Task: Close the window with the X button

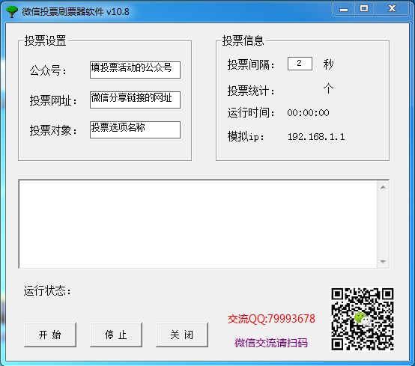Action: coord(392,9)
